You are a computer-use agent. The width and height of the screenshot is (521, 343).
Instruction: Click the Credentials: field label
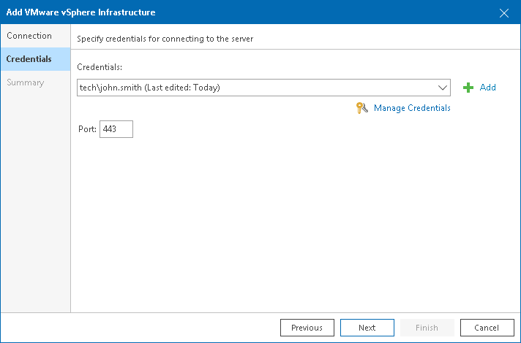coord(100,67)
